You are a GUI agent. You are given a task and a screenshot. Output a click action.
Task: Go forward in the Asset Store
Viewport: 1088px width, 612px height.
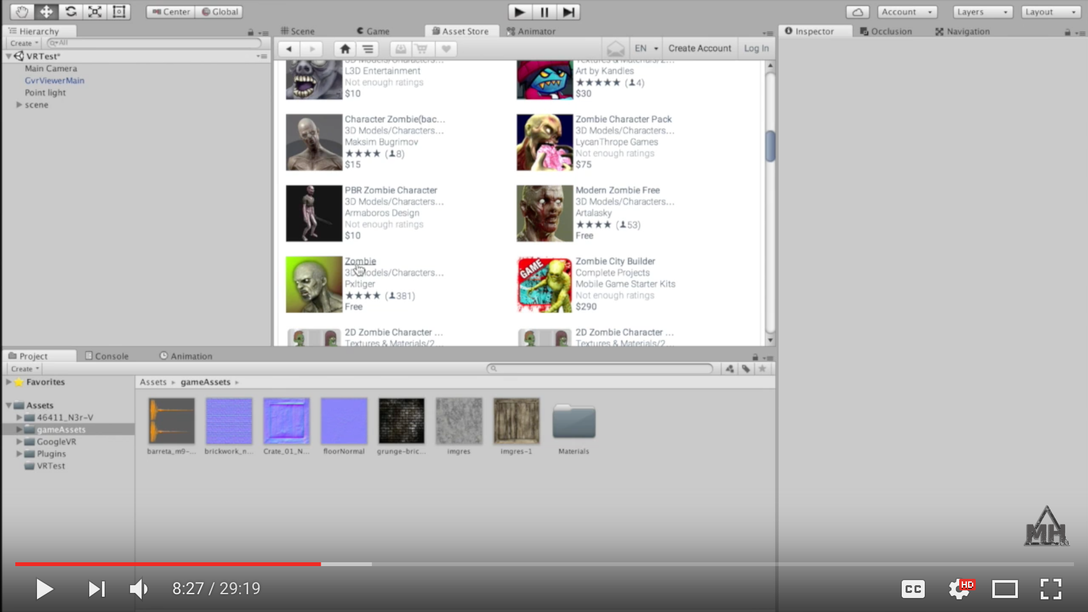(x=312, y=48)
